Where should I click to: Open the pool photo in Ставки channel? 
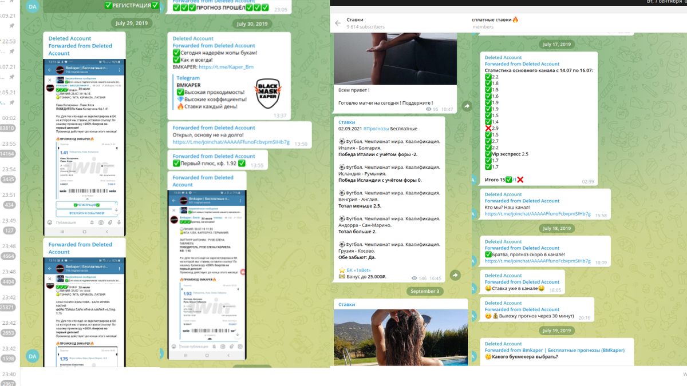coord(401,337)
